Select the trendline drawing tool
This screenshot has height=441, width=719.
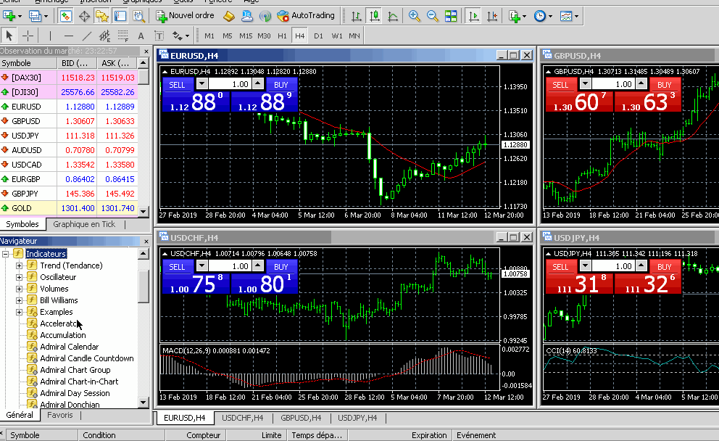(x=87, y=36)
